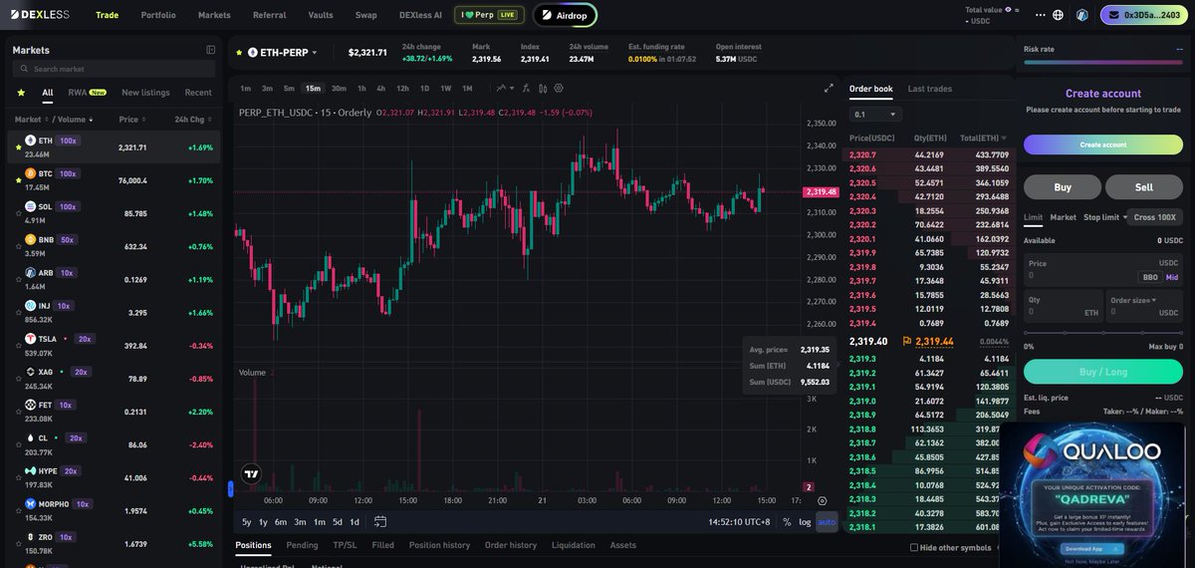Click the TradingView logo on chart

[251, 474]
